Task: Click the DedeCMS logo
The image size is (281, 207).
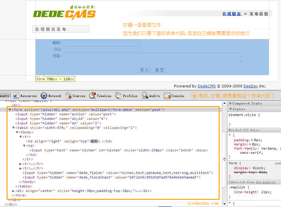Action: click(x=64, y=13)
